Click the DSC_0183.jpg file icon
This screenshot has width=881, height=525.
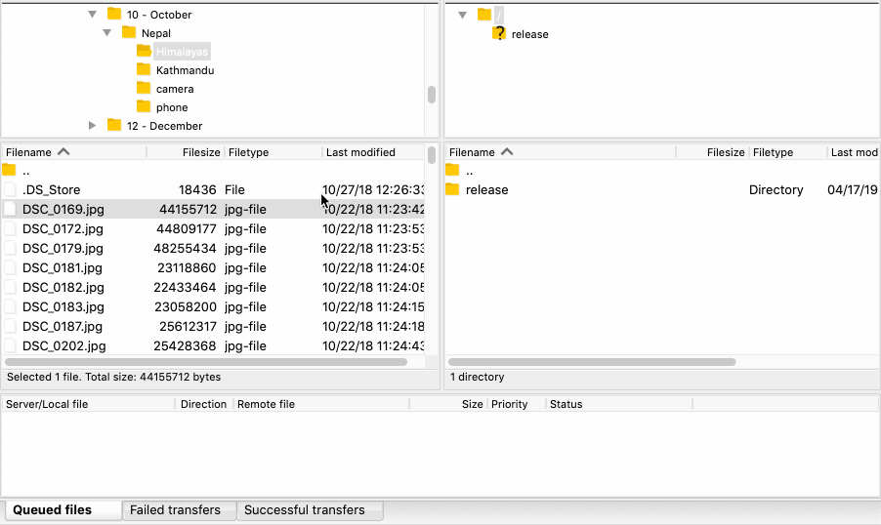10,306
